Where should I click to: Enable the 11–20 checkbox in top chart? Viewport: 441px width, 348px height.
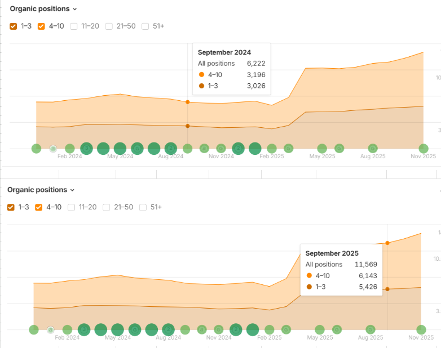click(74, 26)
